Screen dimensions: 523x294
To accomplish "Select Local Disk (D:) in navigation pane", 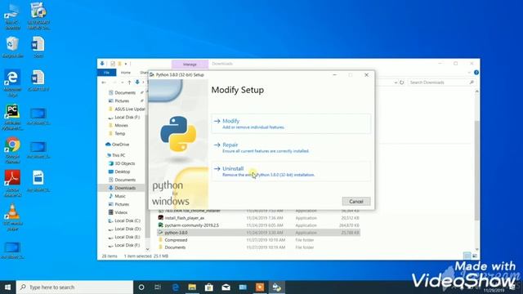I will [x=127, y=229].
